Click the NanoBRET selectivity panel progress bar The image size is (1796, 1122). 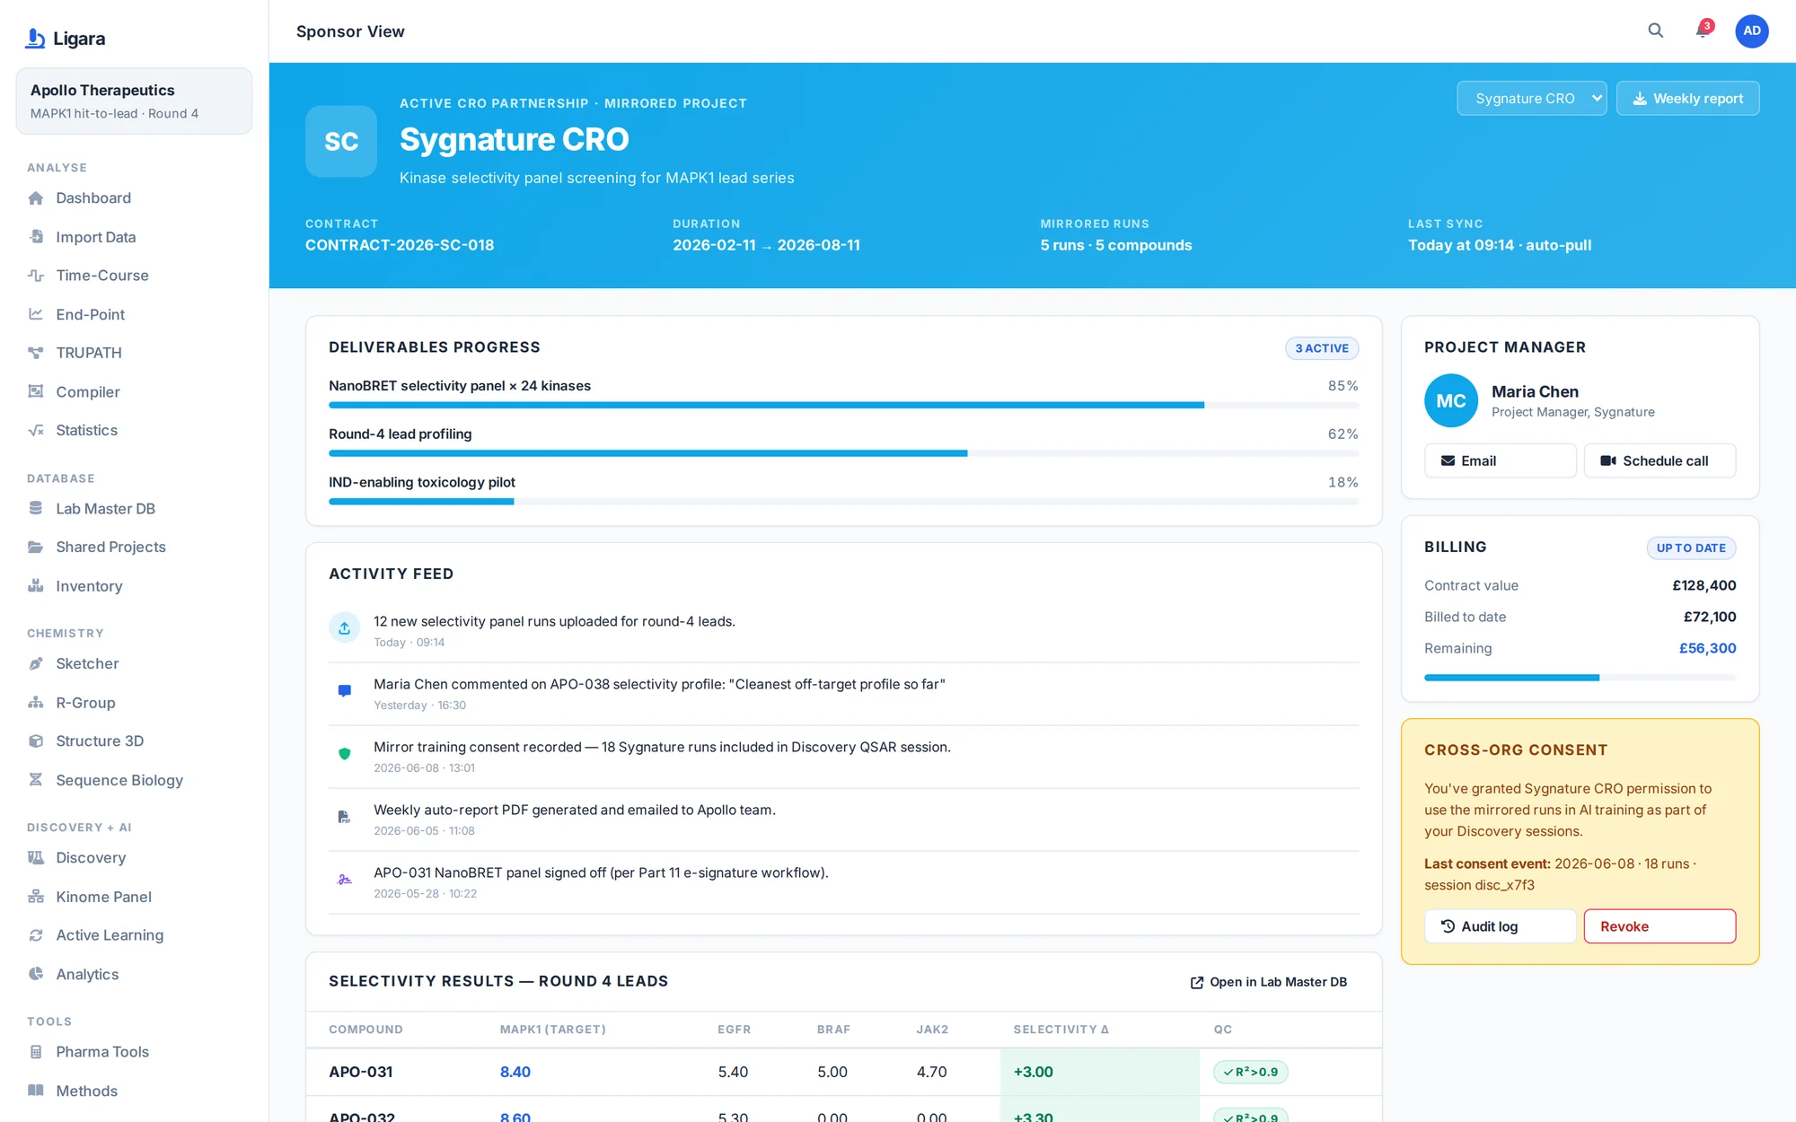843,406
